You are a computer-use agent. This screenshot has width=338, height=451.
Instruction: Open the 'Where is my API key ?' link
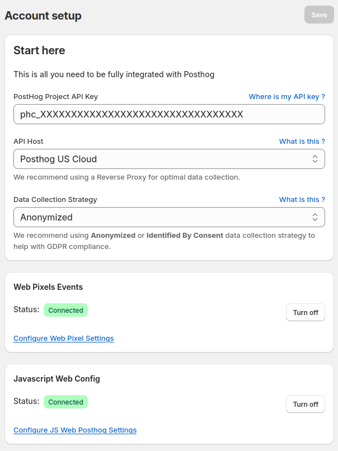287,97
